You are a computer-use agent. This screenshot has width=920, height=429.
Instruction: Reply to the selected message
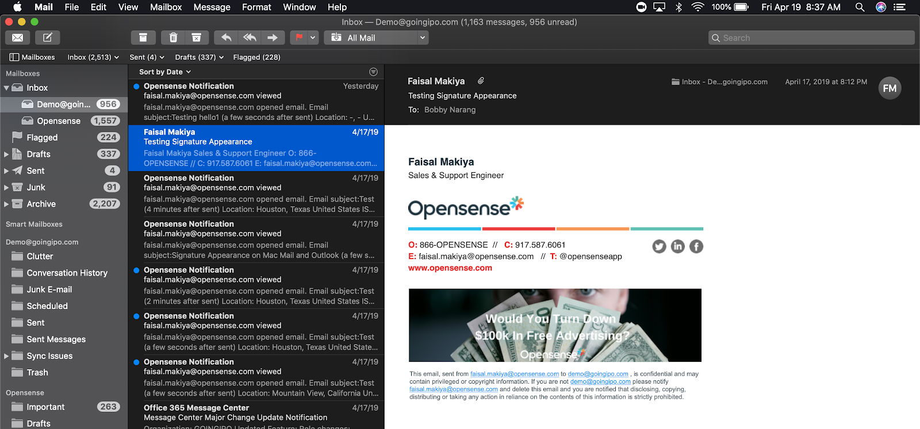click(x=226, y=38)
